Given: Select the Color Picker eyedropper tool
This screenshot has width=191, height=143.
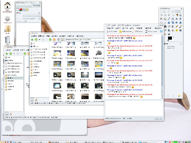Looking at the screenshot, I should (169, 19).
